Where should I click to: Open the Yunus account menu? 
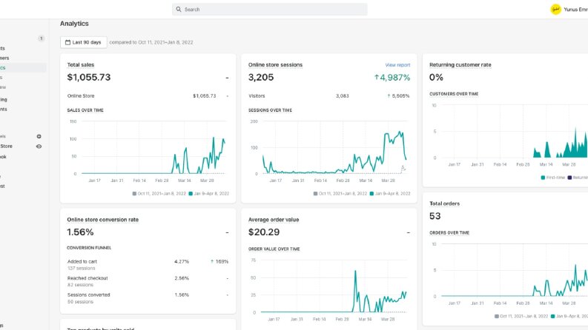click(x=575, y=10)
